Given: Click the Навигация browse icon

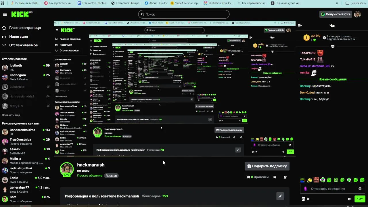Looking at the screenshot, I should click(4, 37).
